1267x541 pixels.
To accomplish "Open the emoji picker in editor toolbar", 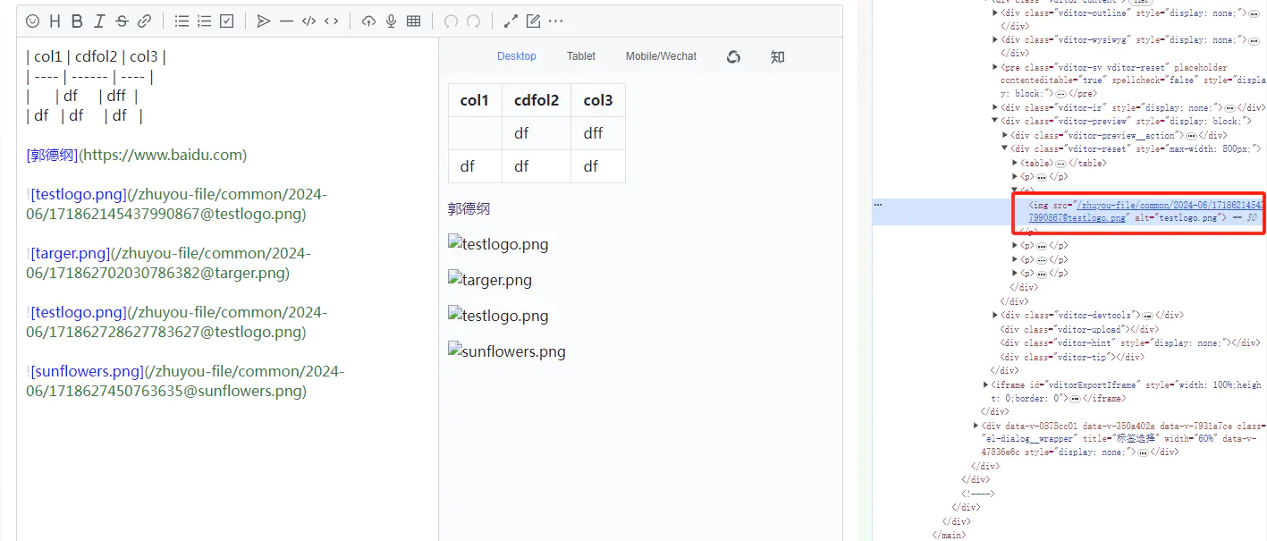I will (33, 21).
